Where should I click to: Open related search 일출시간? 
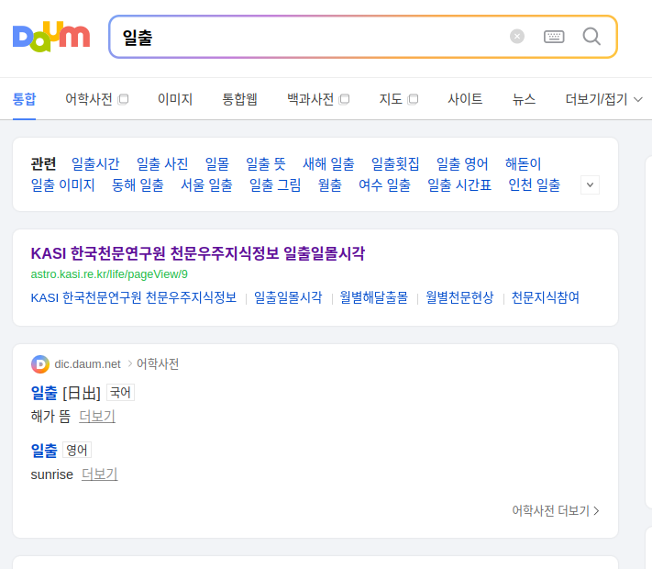(95, 163)
